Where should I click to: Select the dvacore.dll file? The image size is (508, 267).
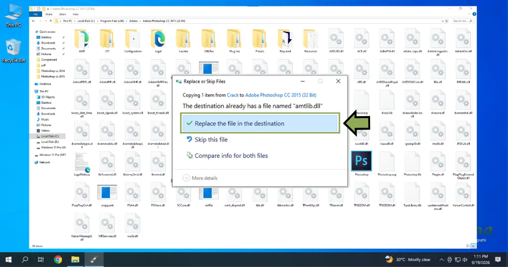438,102
